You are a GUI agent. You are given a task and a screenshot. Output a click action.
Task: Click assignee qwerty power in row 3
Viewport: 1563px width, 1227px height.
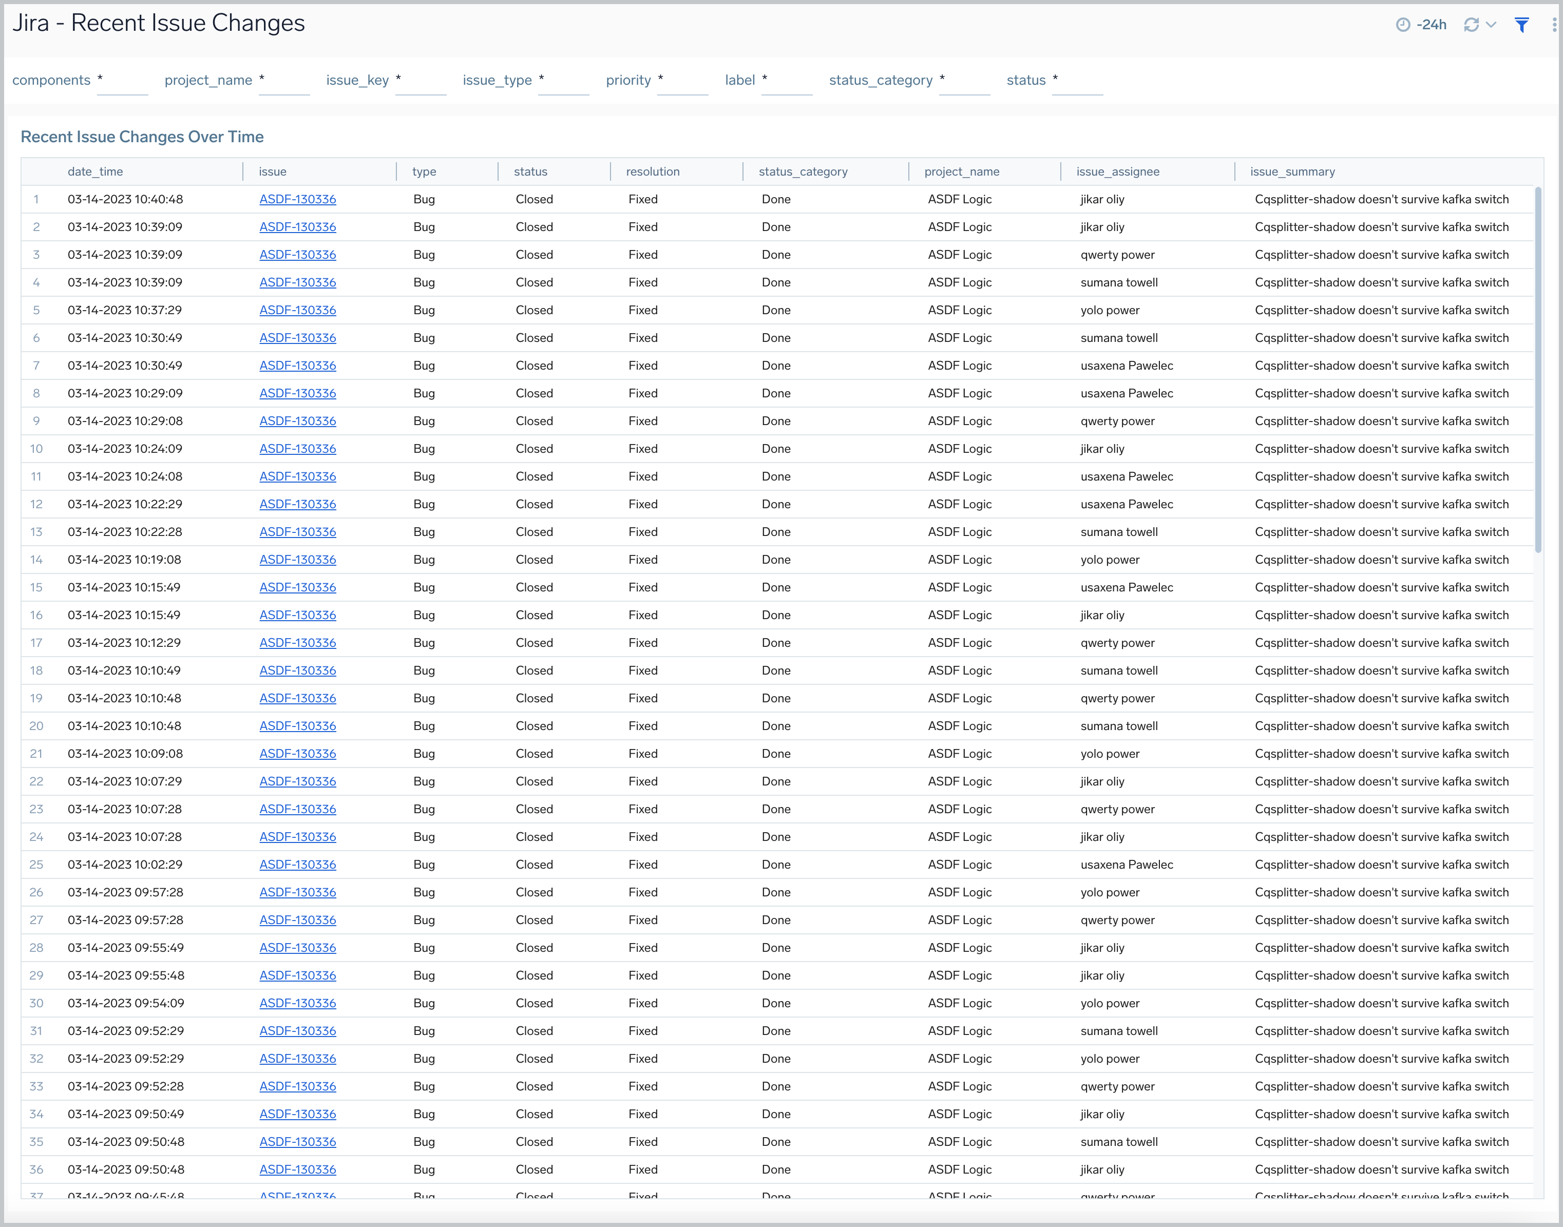(1118, 255)
